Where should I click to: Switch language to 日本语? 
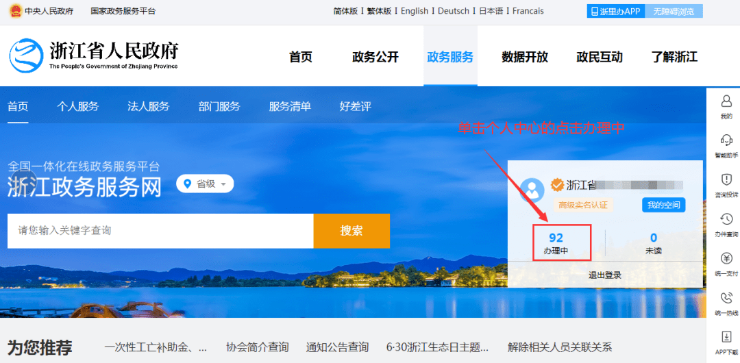[x=491, y=11]
